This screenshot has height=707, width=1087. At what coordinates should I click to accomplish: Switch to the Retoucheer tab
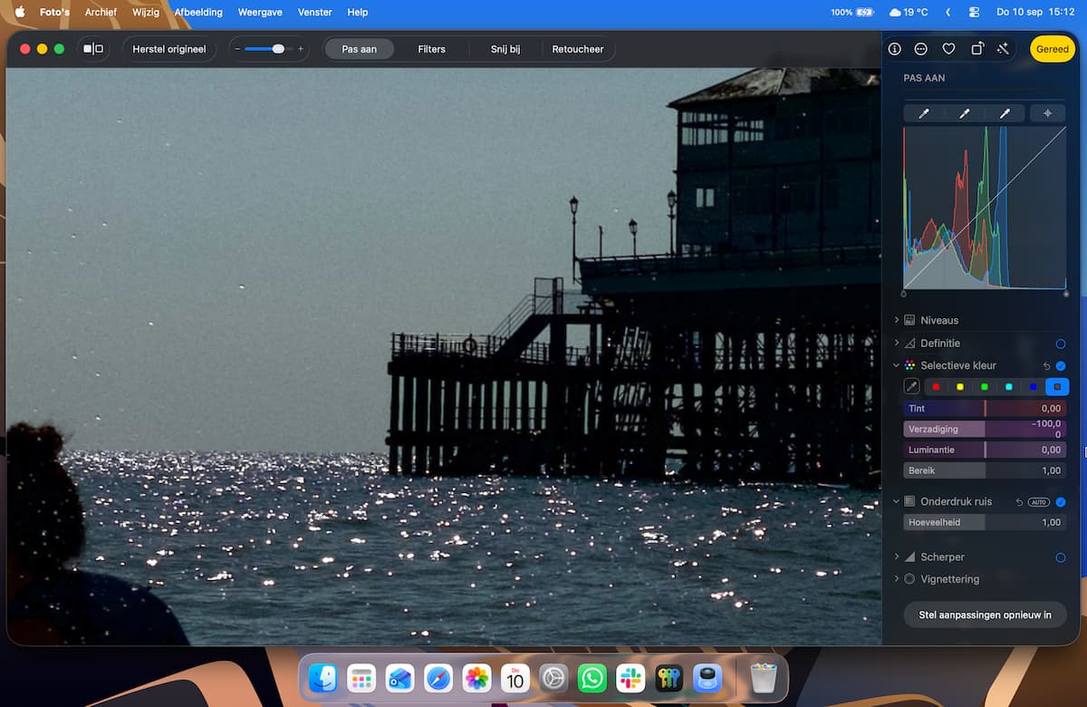[x=578, y=49]
